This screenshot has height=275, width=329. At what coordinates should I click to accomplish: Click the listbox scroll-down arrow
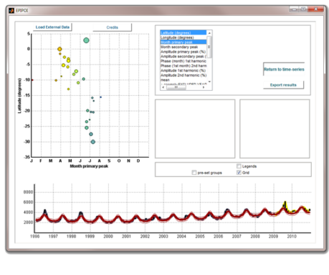click(x=209, y=82)
